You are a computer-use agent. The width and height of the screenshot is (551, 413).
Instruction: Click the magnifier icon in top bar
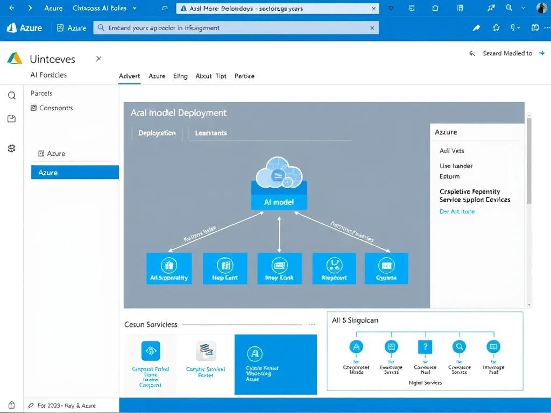(509, 8)
